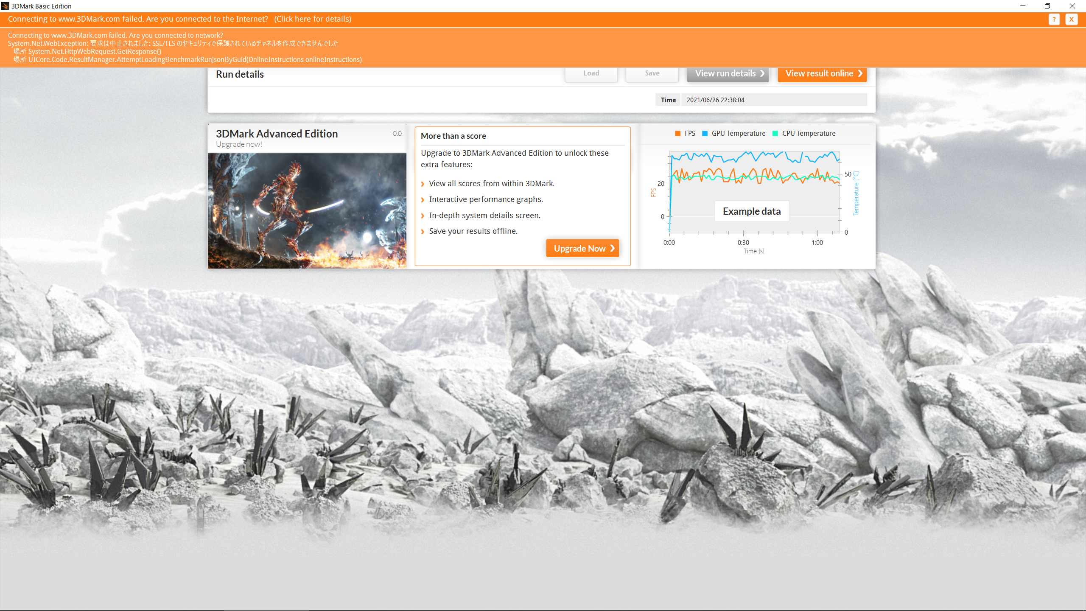Click the Time label beside the timestamp

click(x=668, y=100)
